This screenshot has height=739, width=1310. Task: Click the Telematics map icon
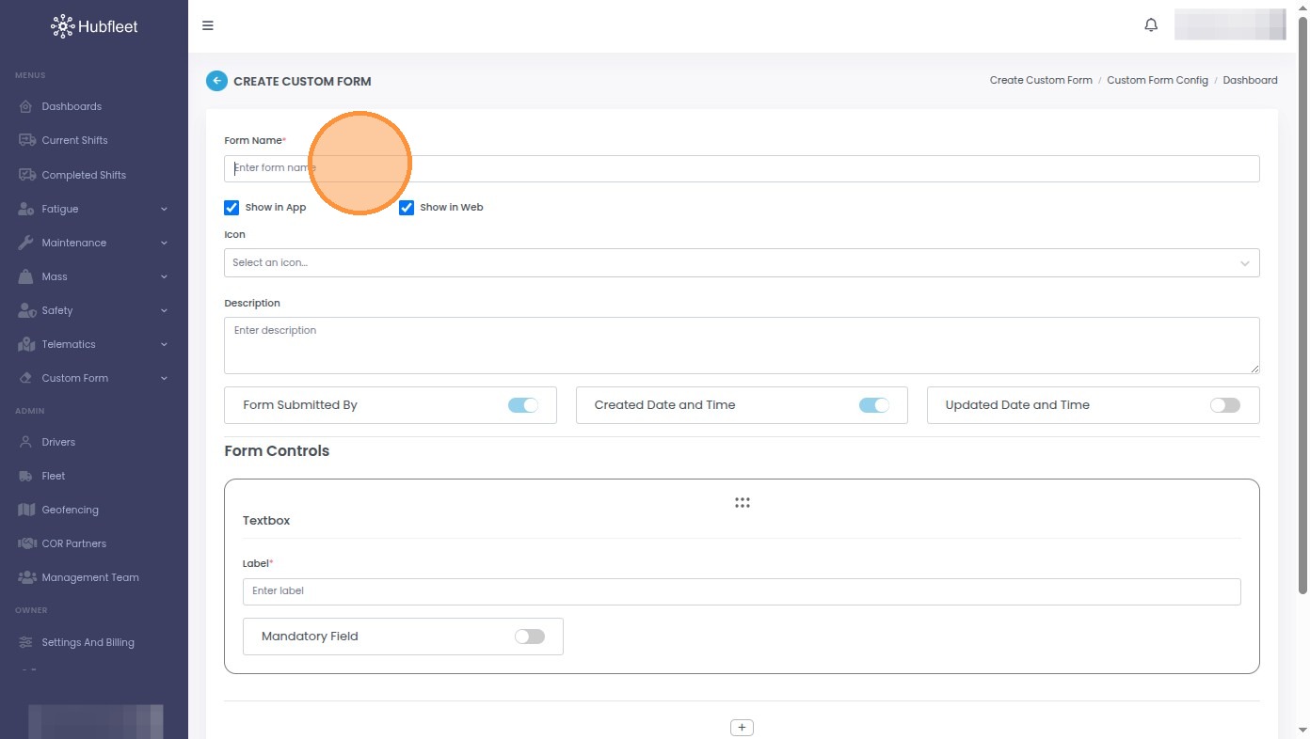(x=26, y=344)
